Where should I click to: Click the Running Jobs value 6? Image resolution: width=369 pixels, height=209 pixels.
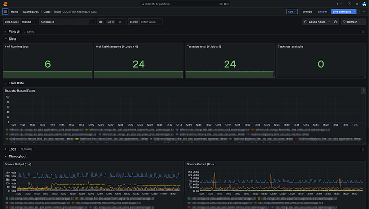(48, 64)
